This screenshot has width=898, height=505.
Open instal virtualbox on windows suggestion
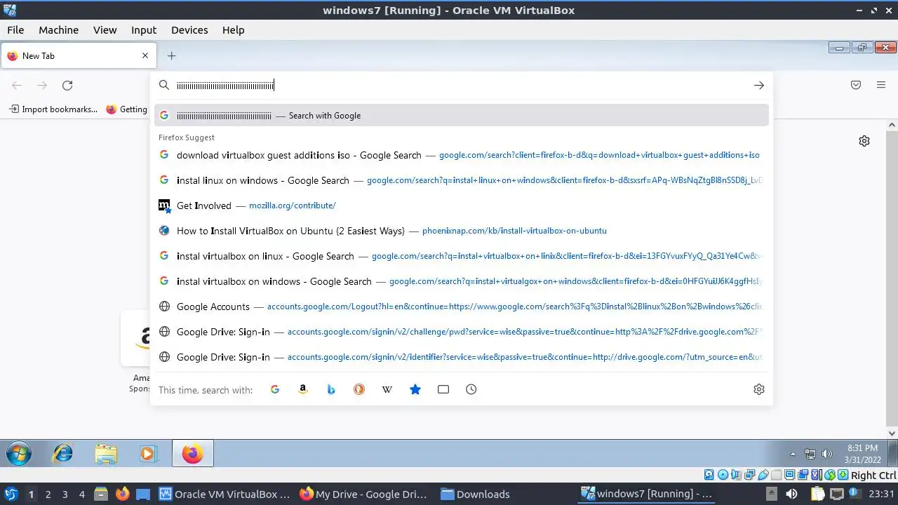pos(462,281)
